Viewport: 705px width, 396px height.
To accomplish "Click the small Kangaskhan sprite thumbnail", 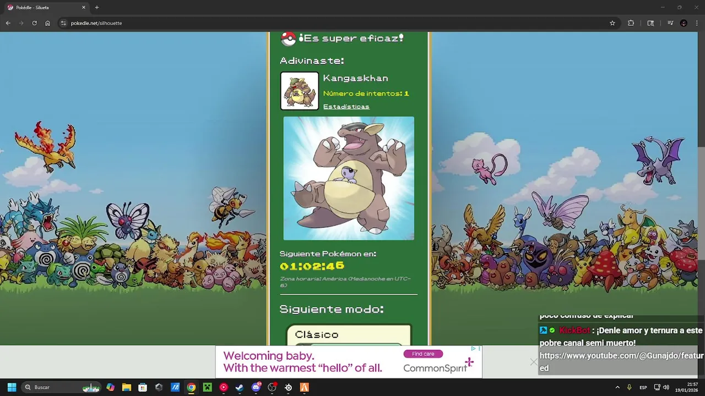I will click(300, 91).
